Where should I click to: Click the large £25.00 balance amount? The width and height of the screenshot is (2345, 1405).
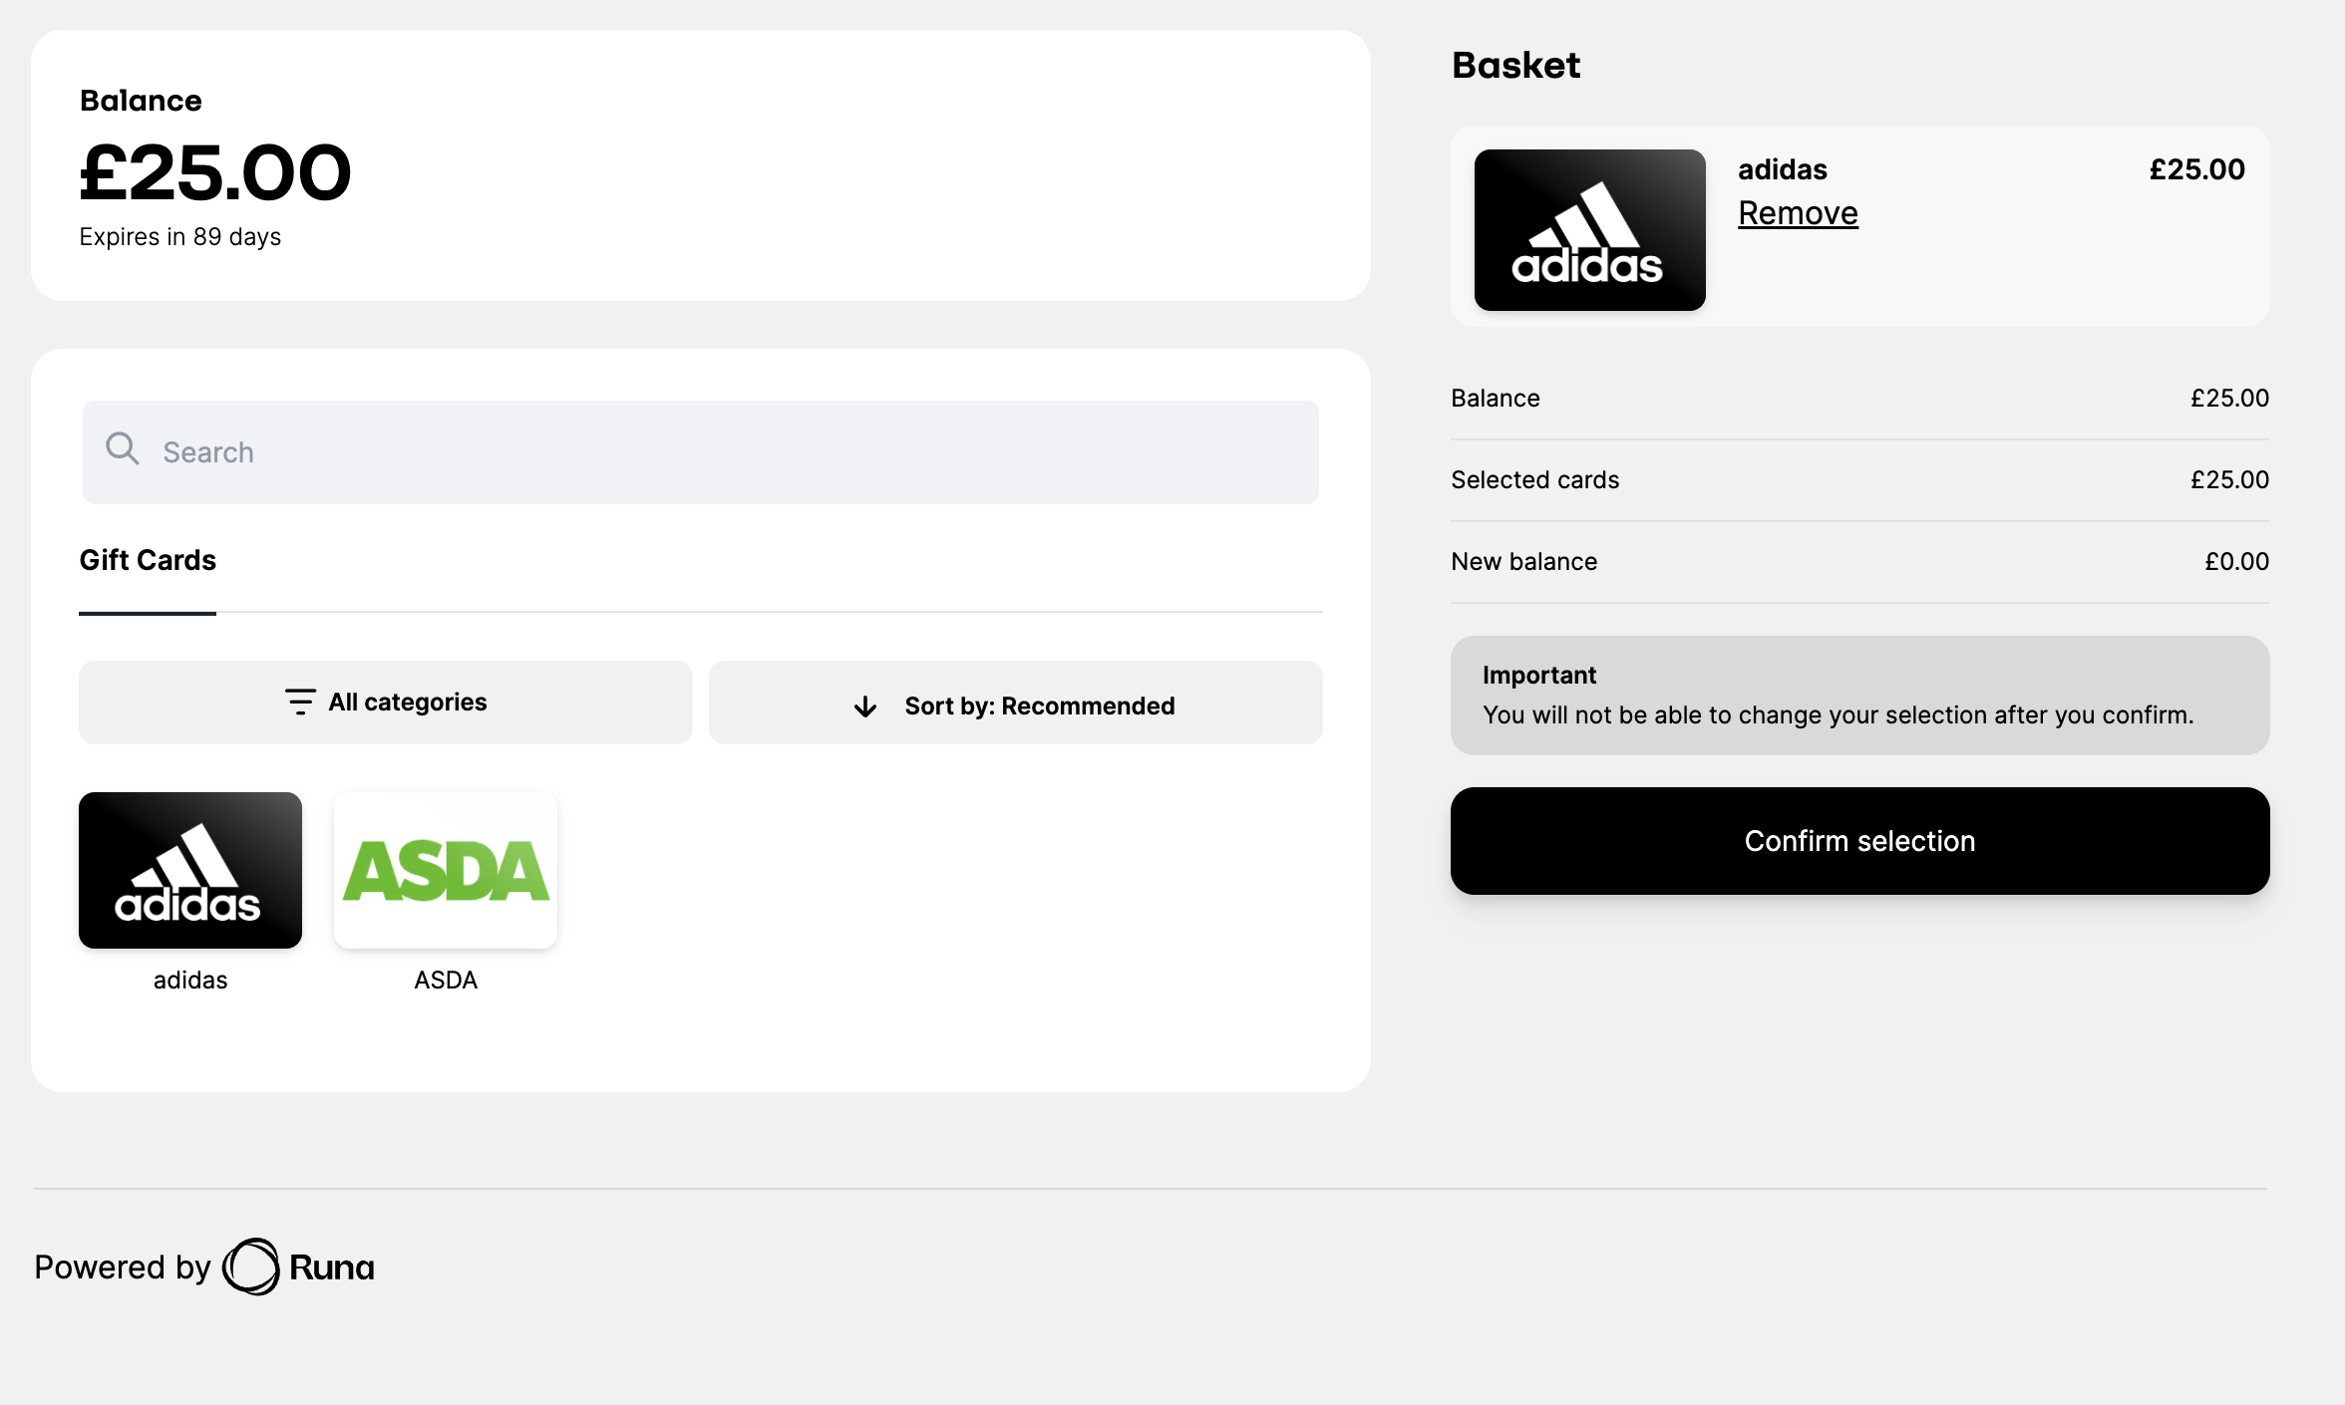coord(215,173)
